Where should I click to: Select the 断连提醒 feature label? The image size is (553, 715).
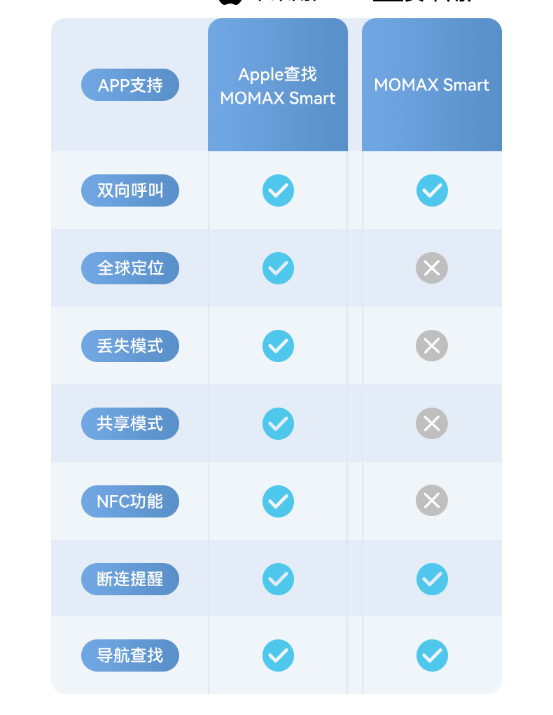pos(130,579)
